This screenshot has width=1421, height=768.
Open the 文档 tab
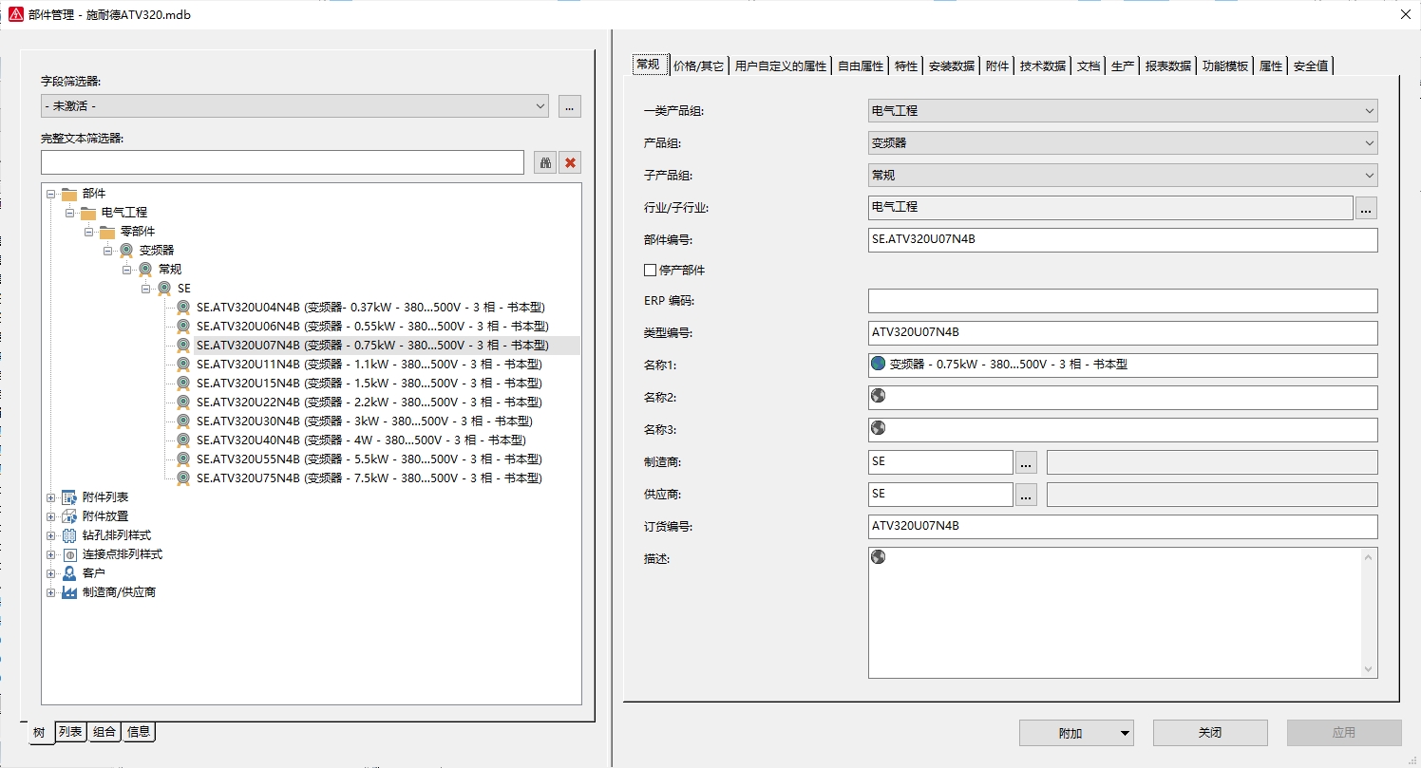tap(1089, 66)
